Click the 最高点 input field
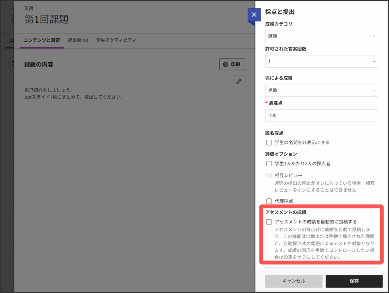The image size is (389, 293). 321,116
